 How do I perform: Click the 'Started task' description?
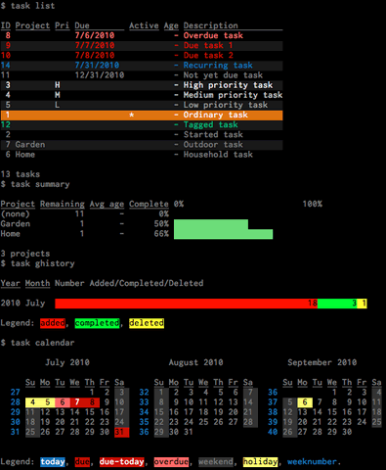pyautogui.click(x=213, y=134)
